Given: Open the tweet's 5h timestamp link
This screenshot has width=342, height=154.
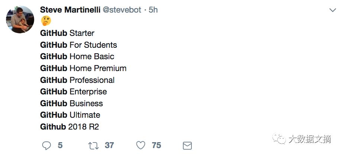Looking at the screenshot, I should pyautogui.click(x=153, y=10).
